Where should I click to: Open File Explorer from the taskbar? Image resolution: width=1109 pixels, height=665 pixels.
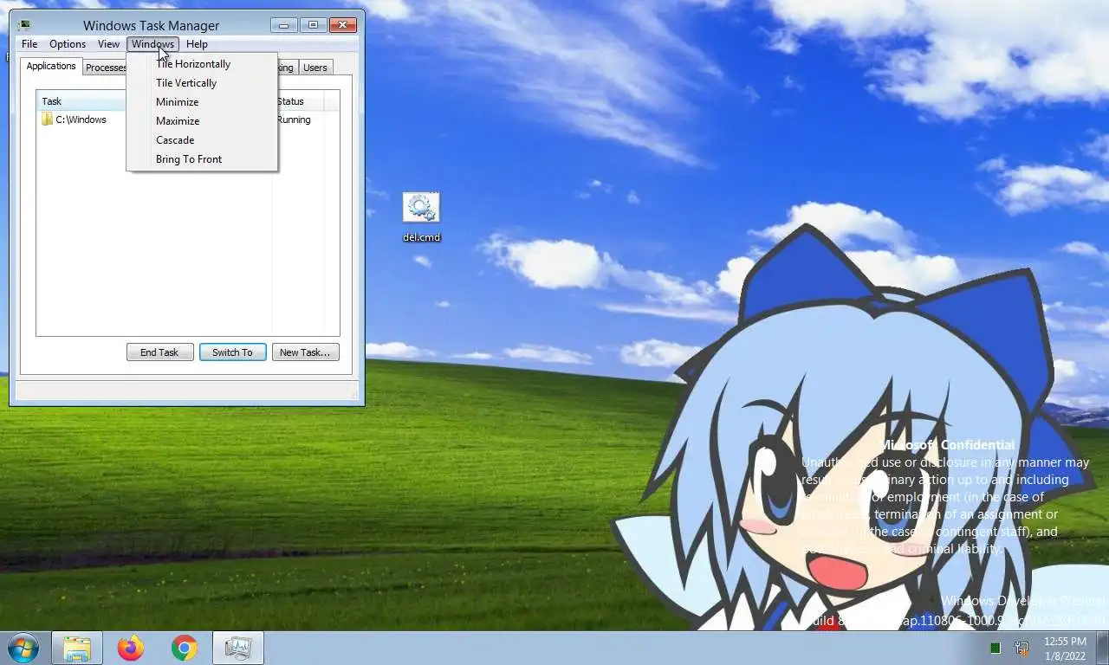(x=77, y=648)
